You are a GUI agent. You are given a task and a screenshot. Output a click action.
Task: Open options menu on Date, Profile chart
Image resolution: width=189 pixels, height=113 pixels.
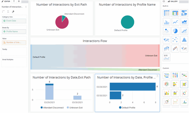coord(157,76)
